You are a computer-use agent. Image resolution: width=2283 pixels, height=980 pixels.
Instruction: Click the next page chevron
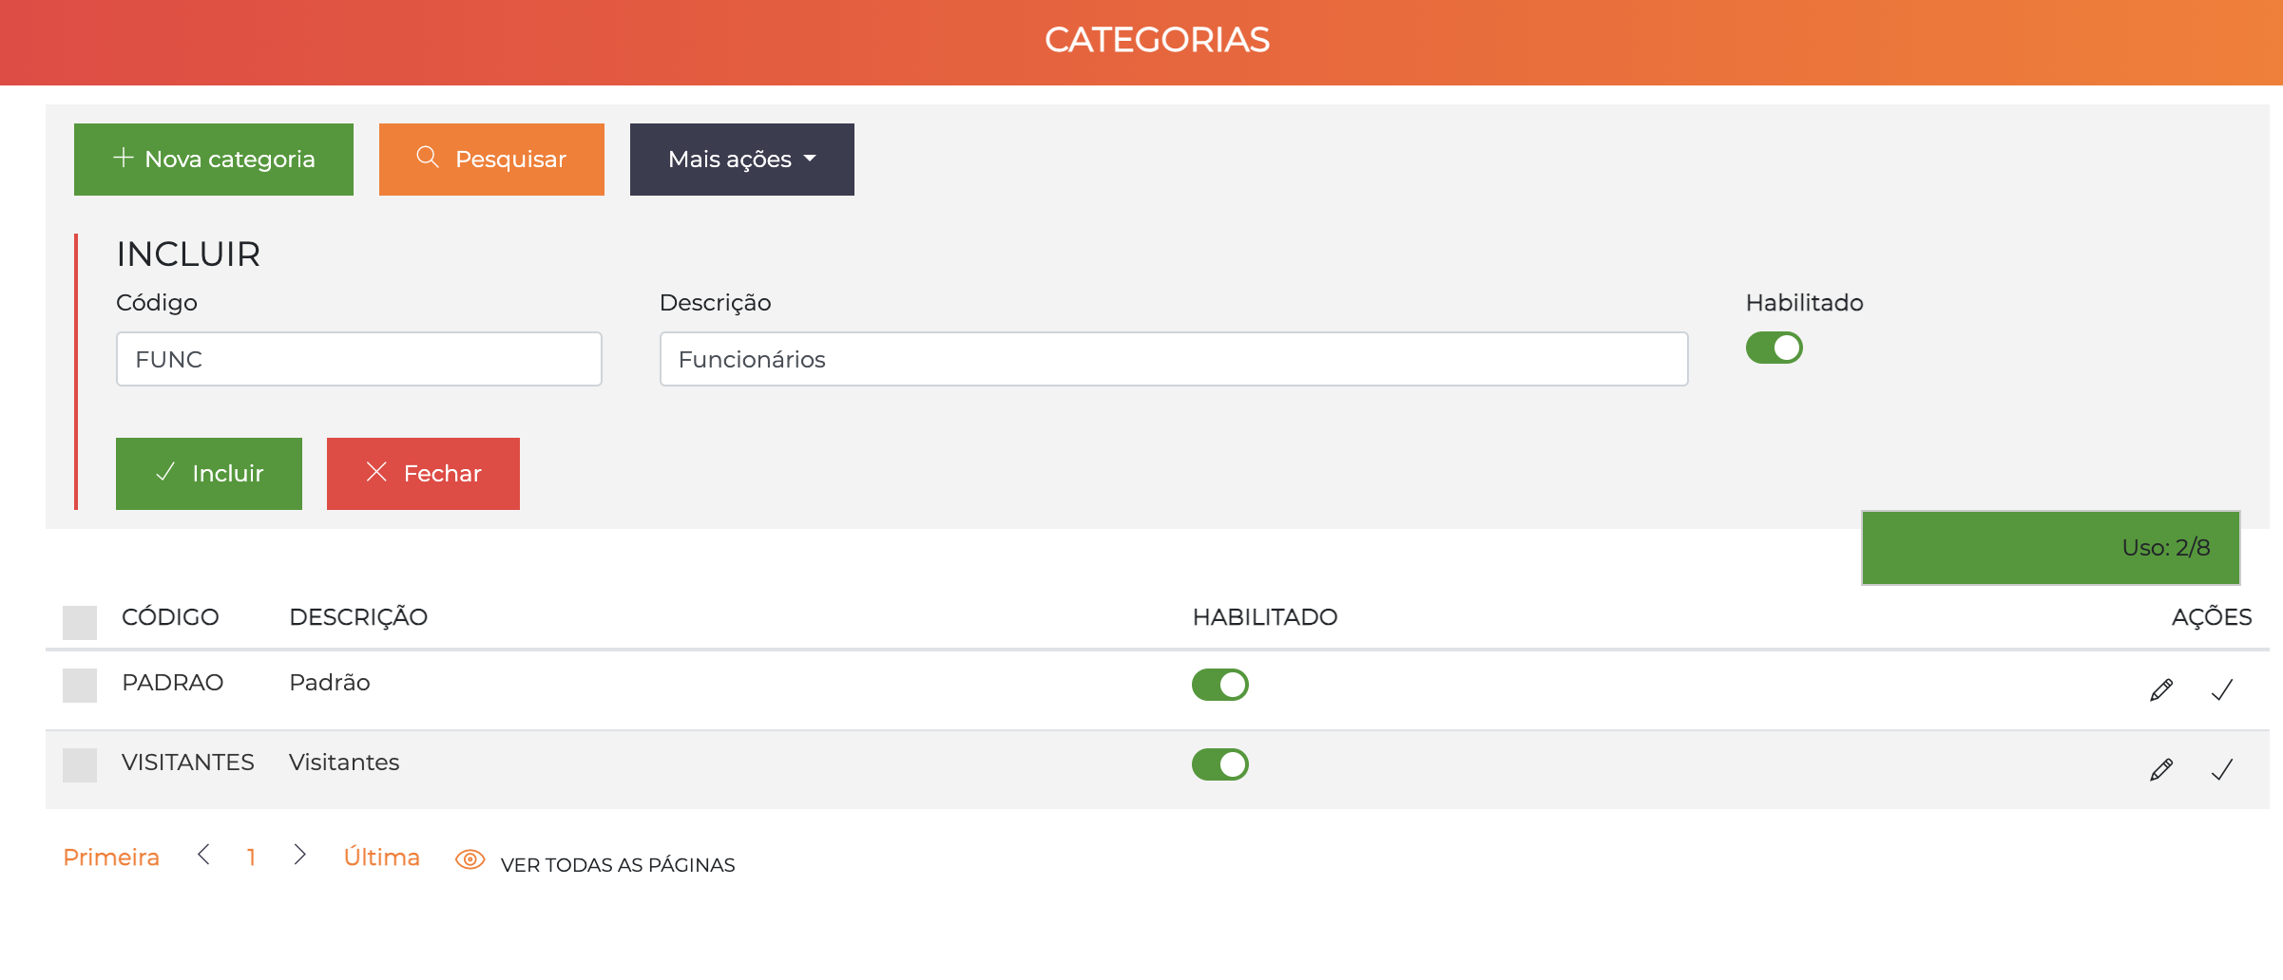point(300,856)
